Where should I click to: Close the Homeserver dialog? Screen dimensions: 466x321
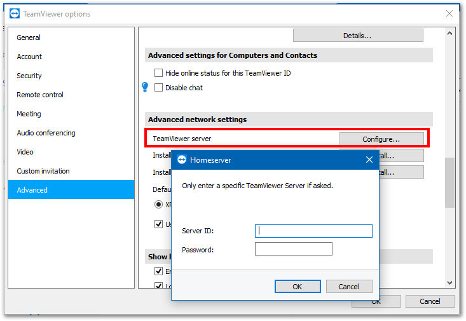coord(369,160)
